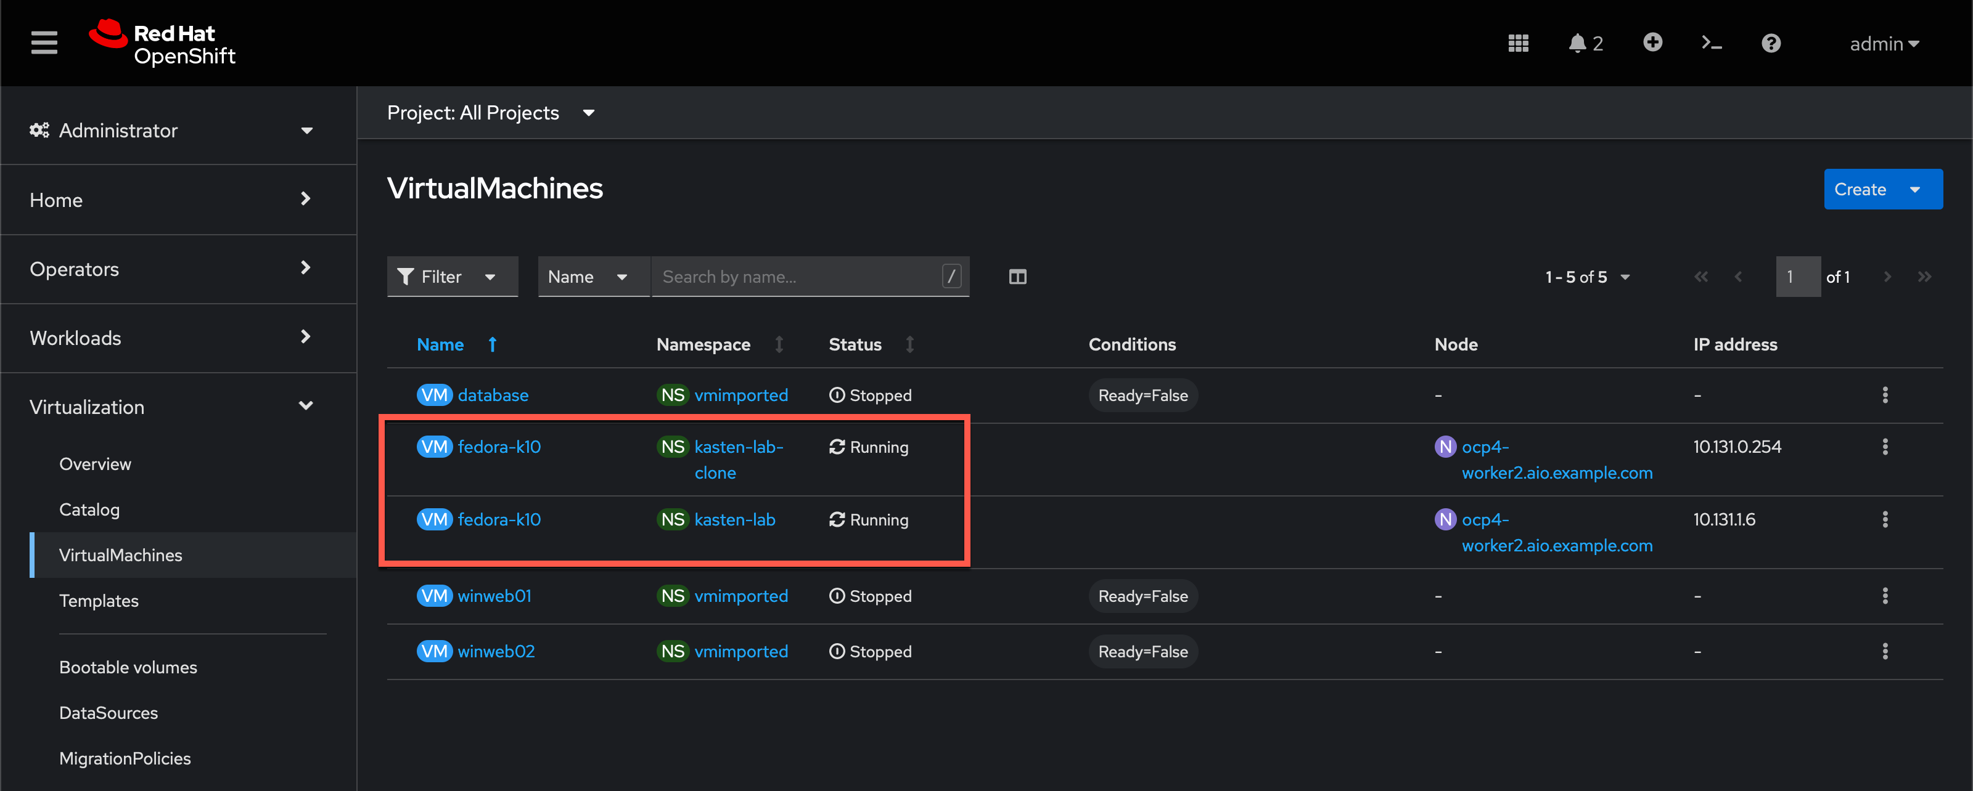1973x791 pixels.
Task: Click the VM badge beside winweb02
Action: point(434,651)
